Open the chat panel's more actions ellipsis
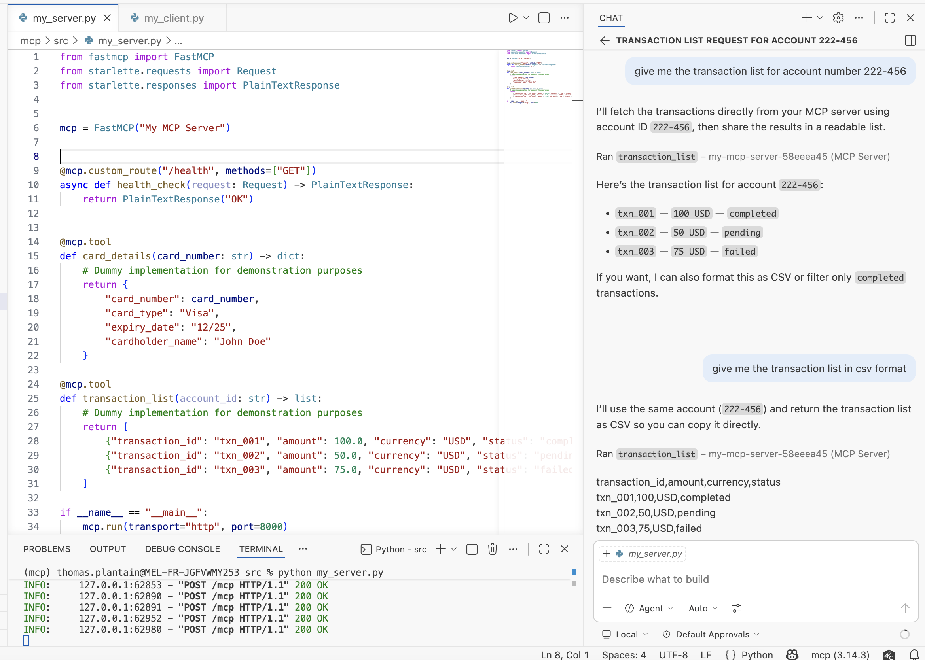The height and width of the screenshot is (660, 925). [859, 17]
